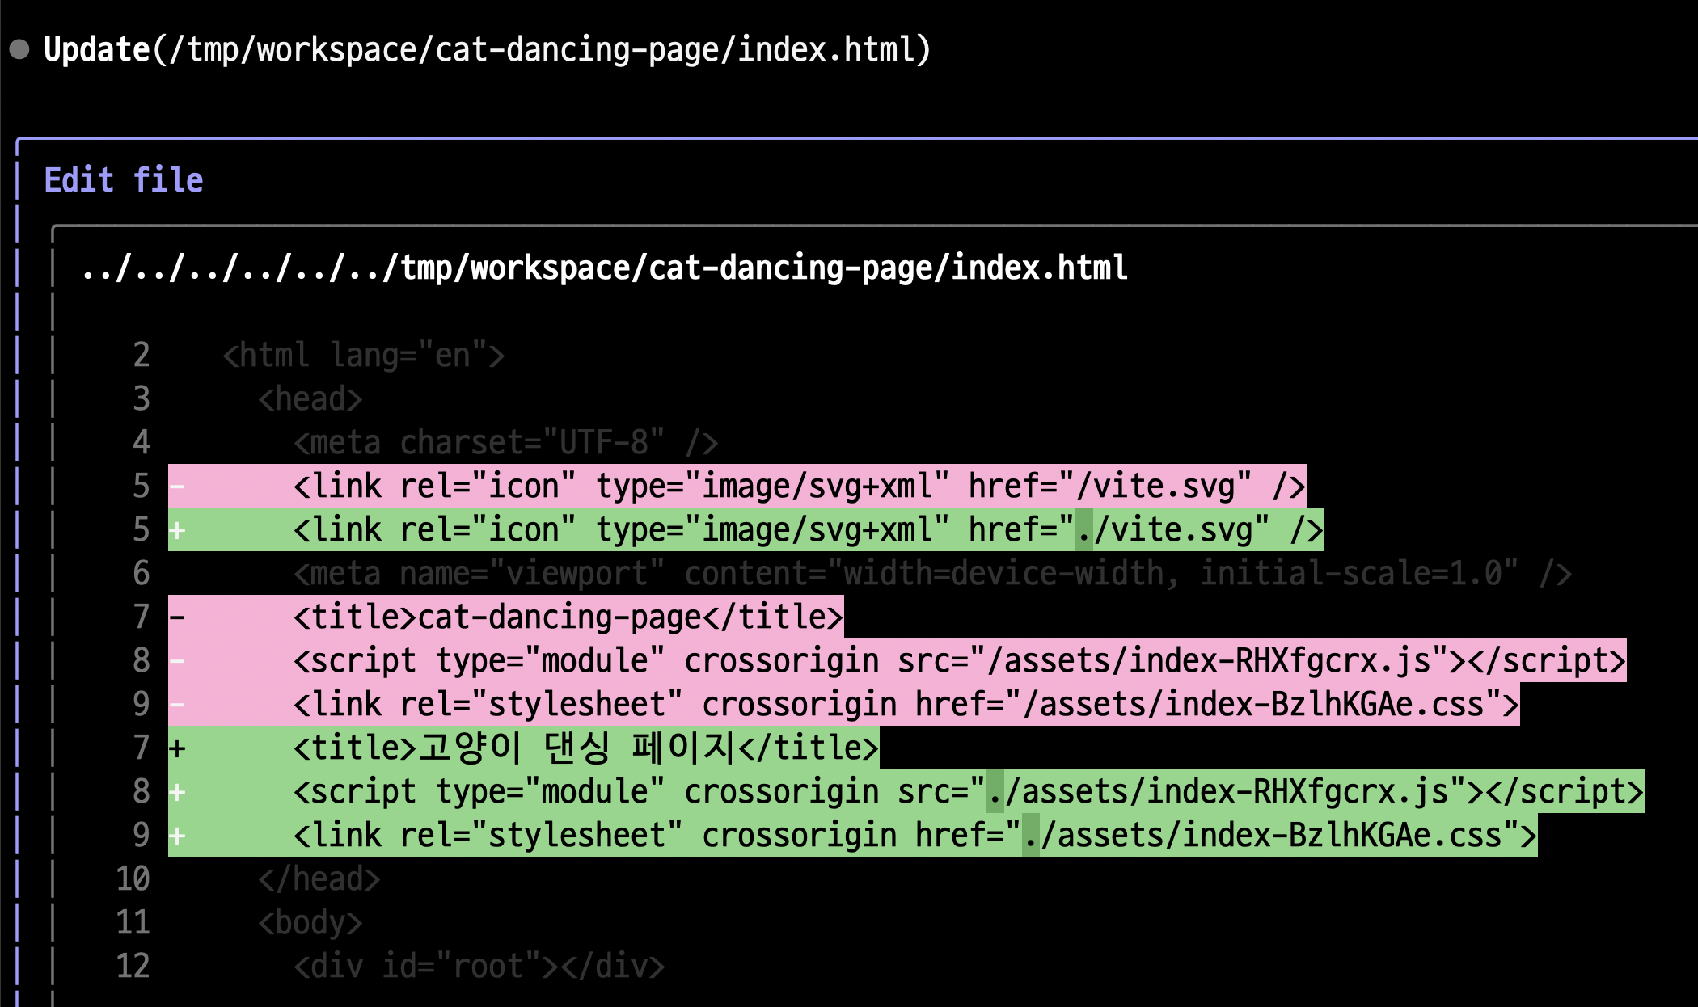Click the relative index.html file path
This screenshot has width=1698, height=1007.
click(x=604, y=268)
